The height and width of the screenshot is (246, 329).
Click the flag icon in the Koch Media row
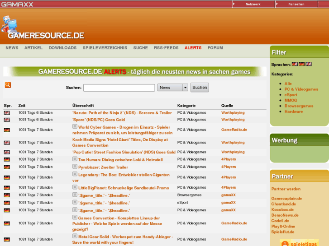7,143
